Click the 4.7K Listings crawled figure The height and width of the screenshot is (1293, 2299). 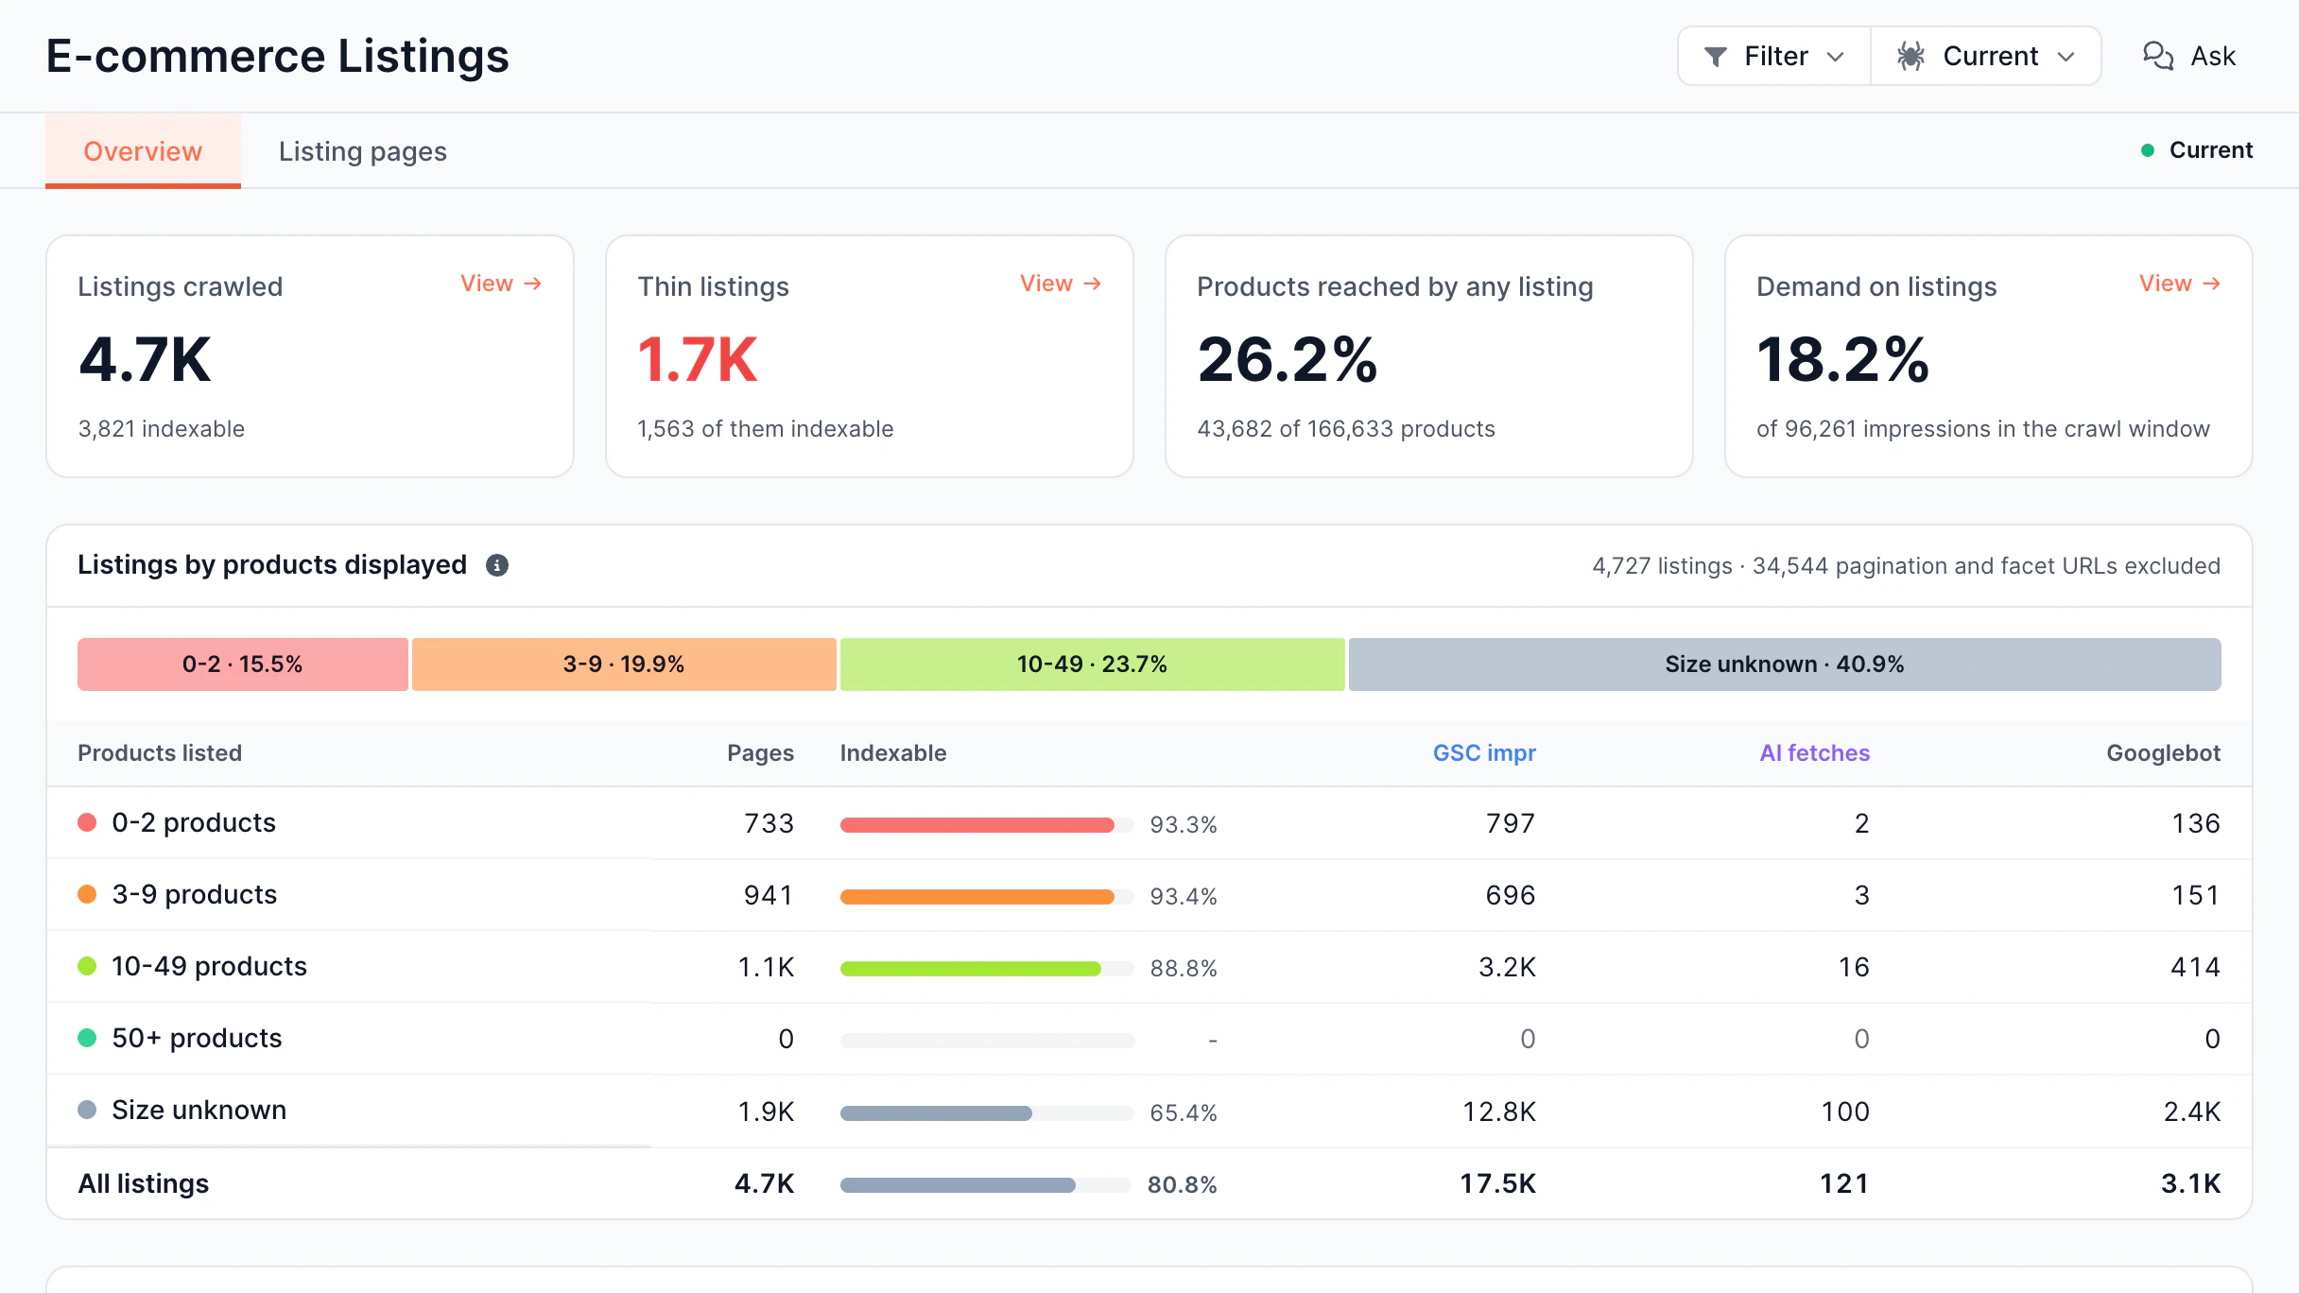145,360
